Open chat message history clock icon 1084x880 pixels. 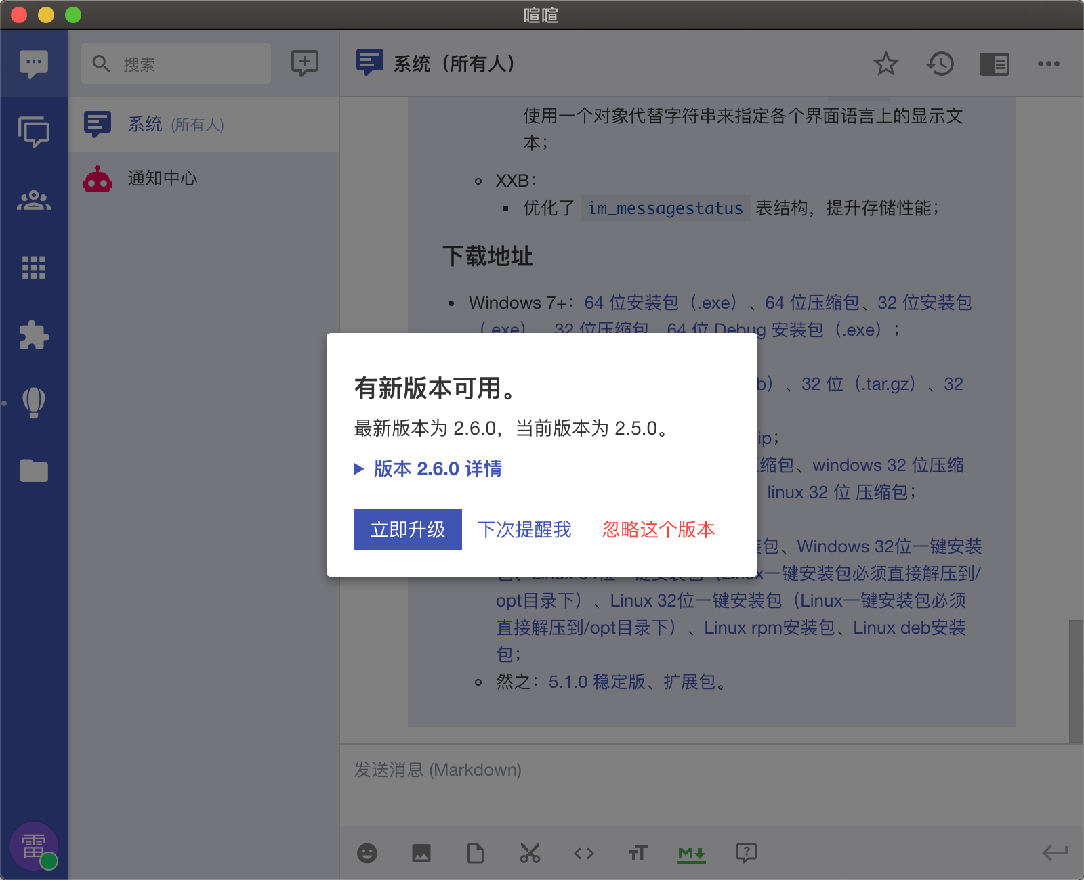click(940, 64)
